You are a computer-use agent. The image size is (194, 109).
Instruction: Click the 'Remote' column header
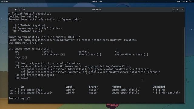click(116, 87)
